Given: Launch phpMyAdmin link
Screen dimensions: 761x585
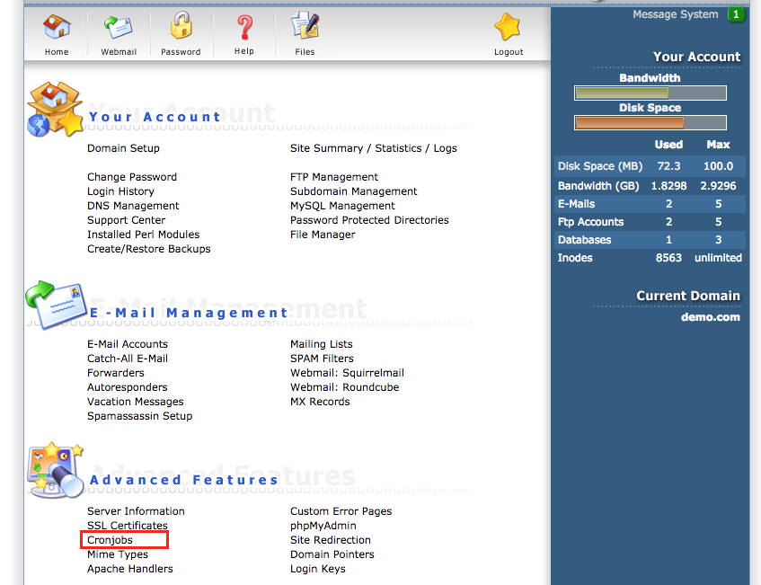Looking at the screenshot, I should (x=323, y=526).
